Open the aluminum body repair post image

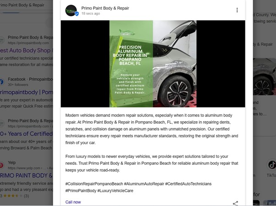pyautogui.click(x=153, y=64)
